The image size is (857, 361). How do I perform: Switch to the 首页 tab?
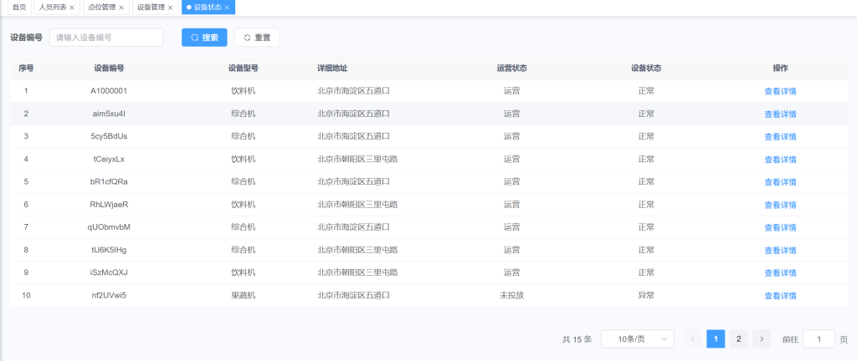coord(18,8)
